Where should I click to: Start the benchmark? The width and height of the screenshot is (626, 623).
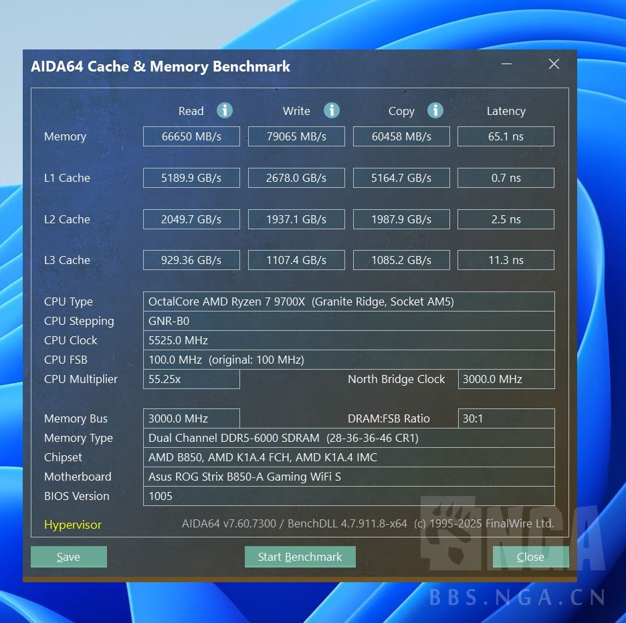point(300,557)
